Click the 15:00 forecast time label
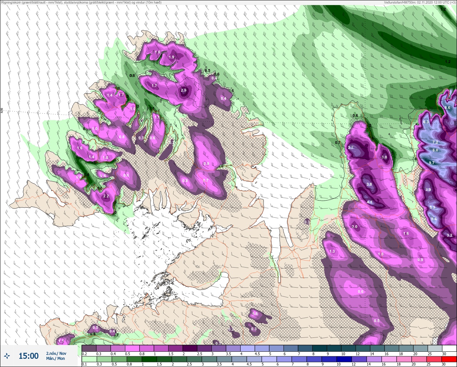The width and height of the screenshot is (457, 367). (x=29, y=356)
